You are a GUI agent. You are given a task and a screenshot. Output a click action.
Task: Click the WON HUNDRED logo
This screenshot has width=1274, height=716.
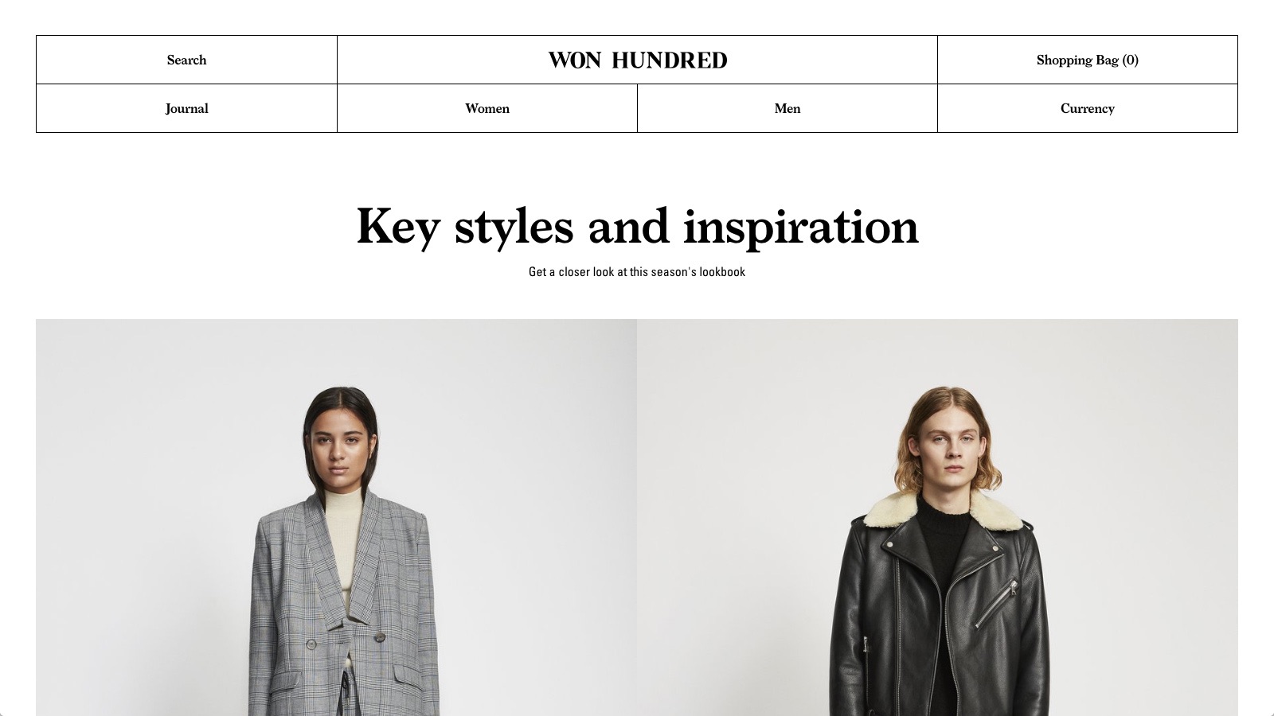[637, 60]
